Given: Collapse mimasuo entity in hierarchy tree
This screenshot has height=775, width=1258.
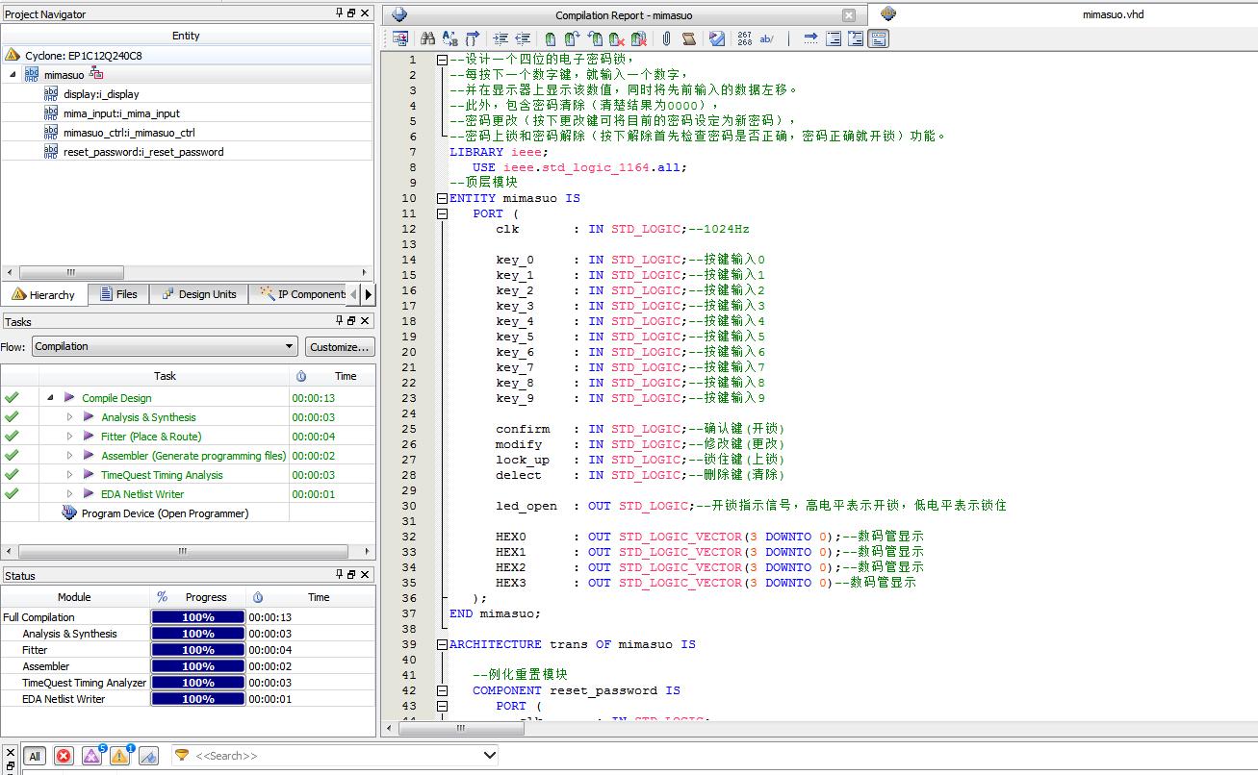Looking at the screenshot, I should pyautogui.click(x=13, y=75).
